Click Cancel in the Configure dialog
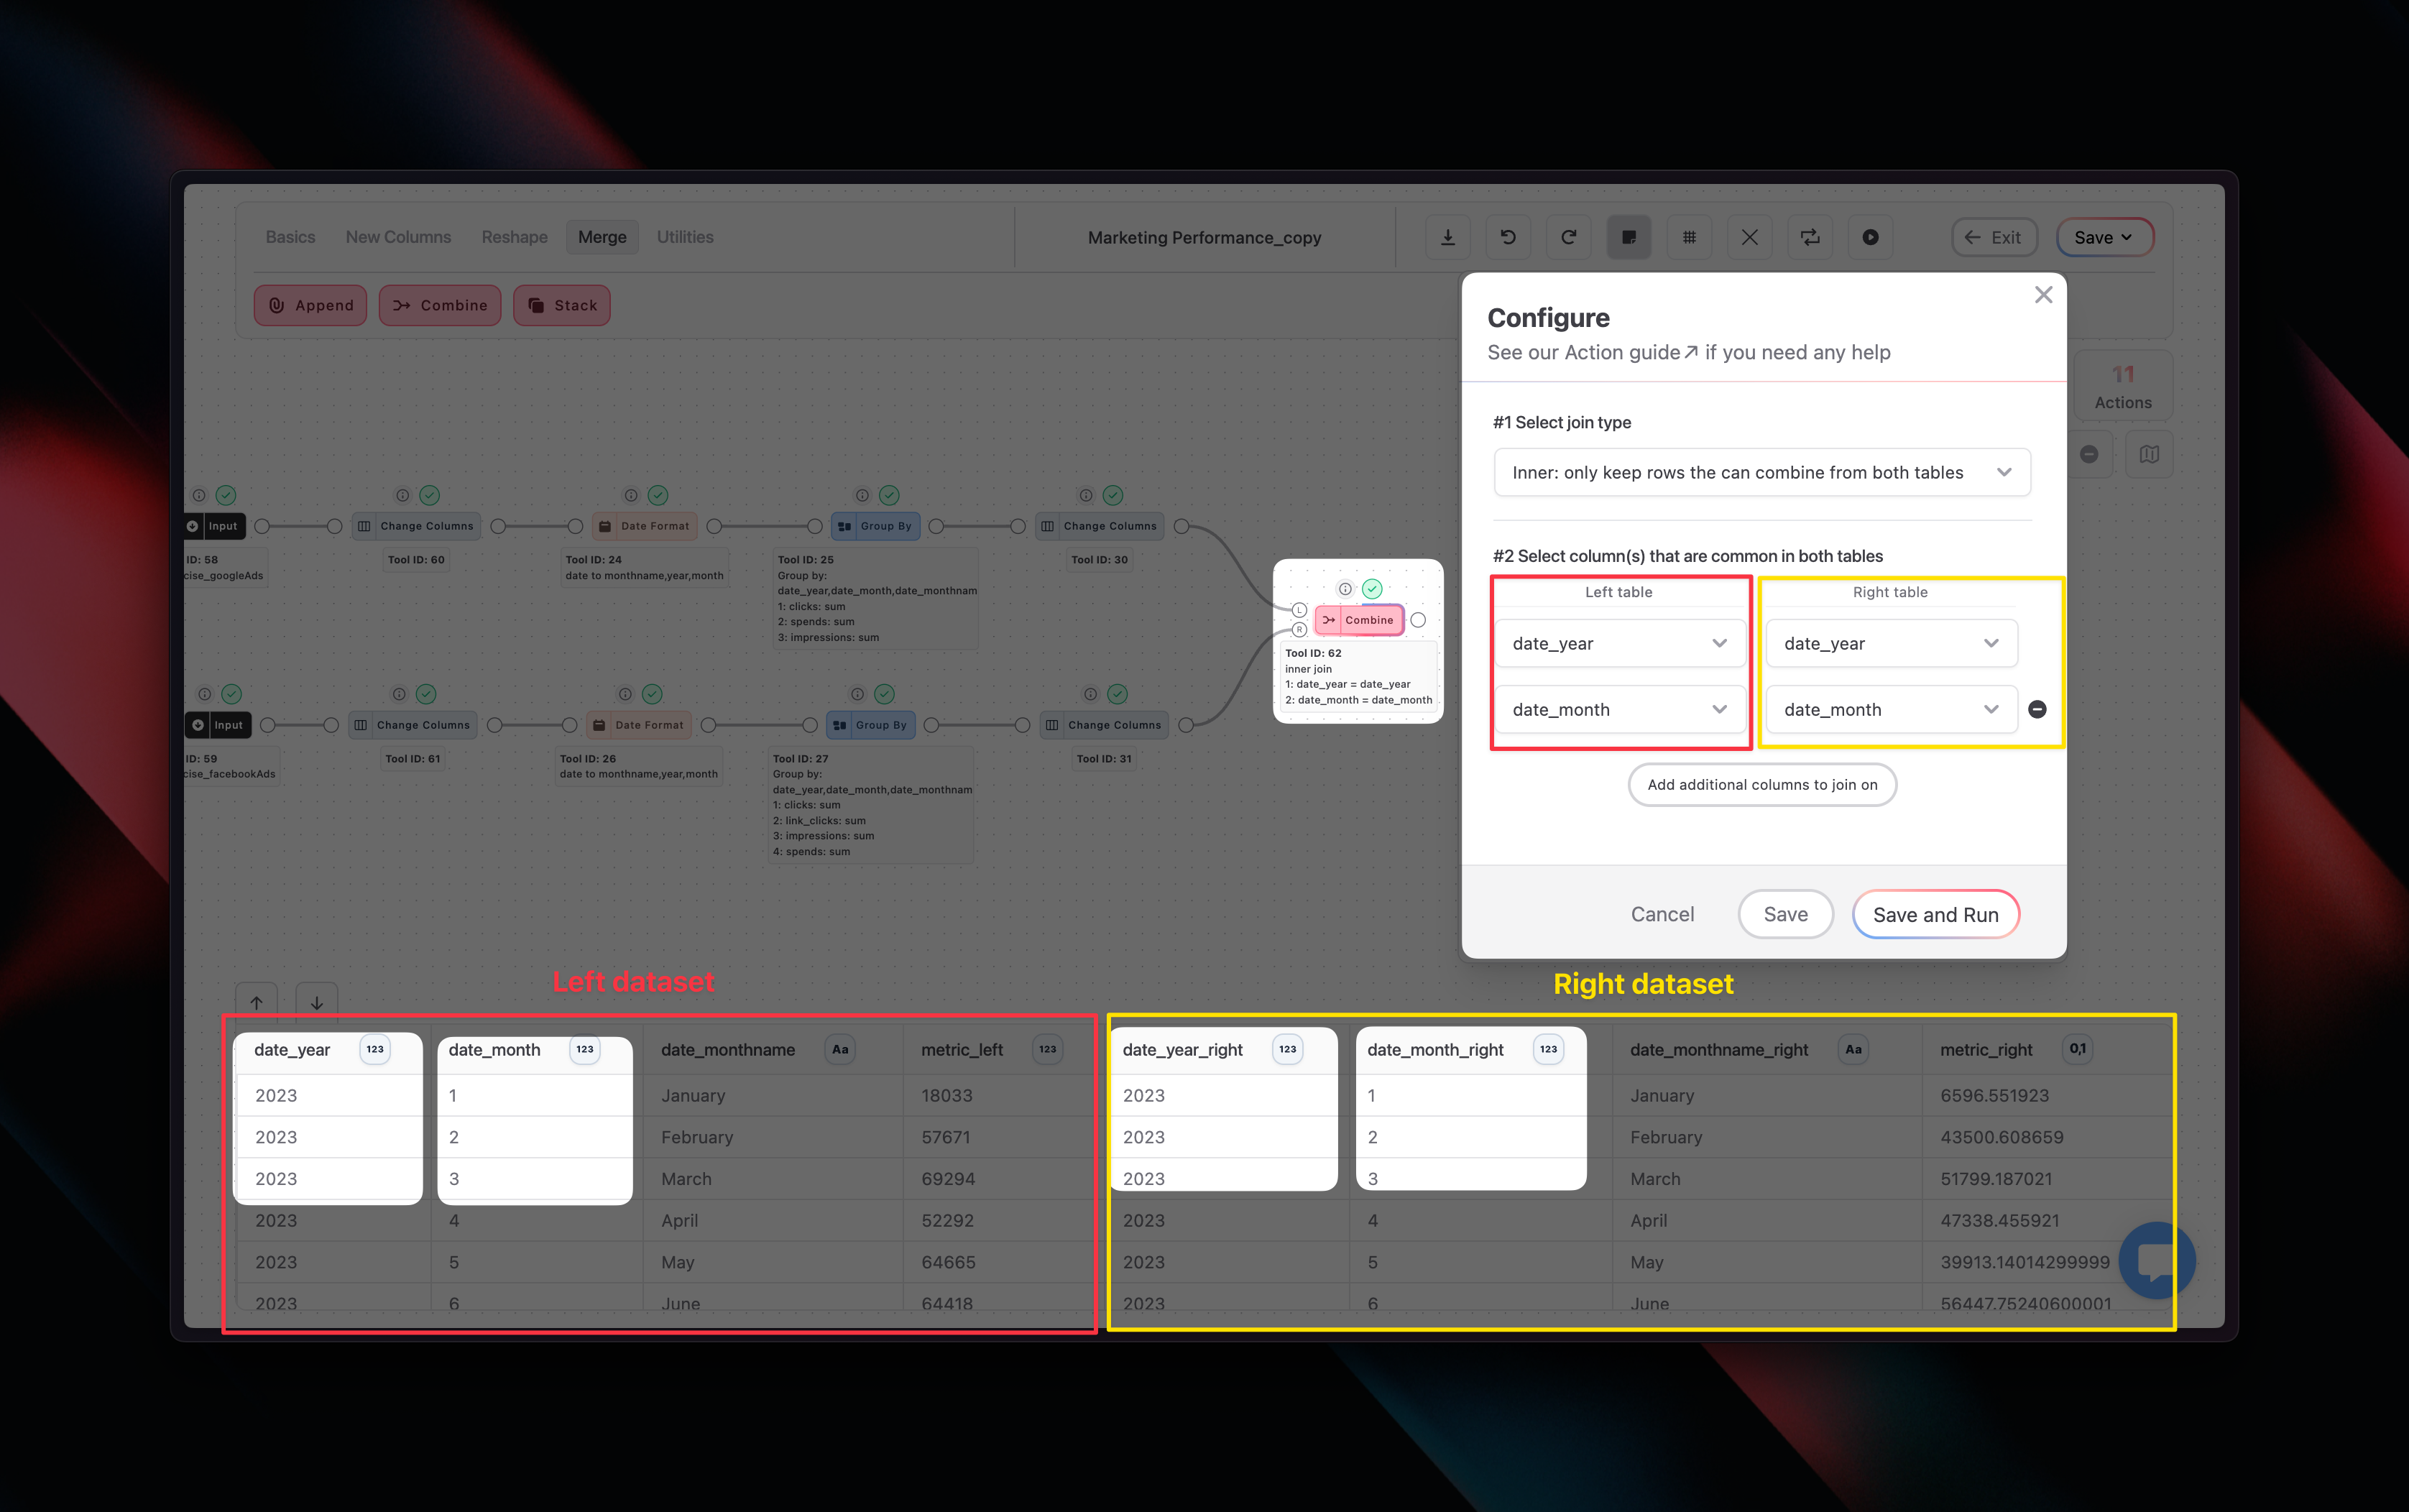The width and height of the screenshot is (2409, 1512). click(1662, 914)
